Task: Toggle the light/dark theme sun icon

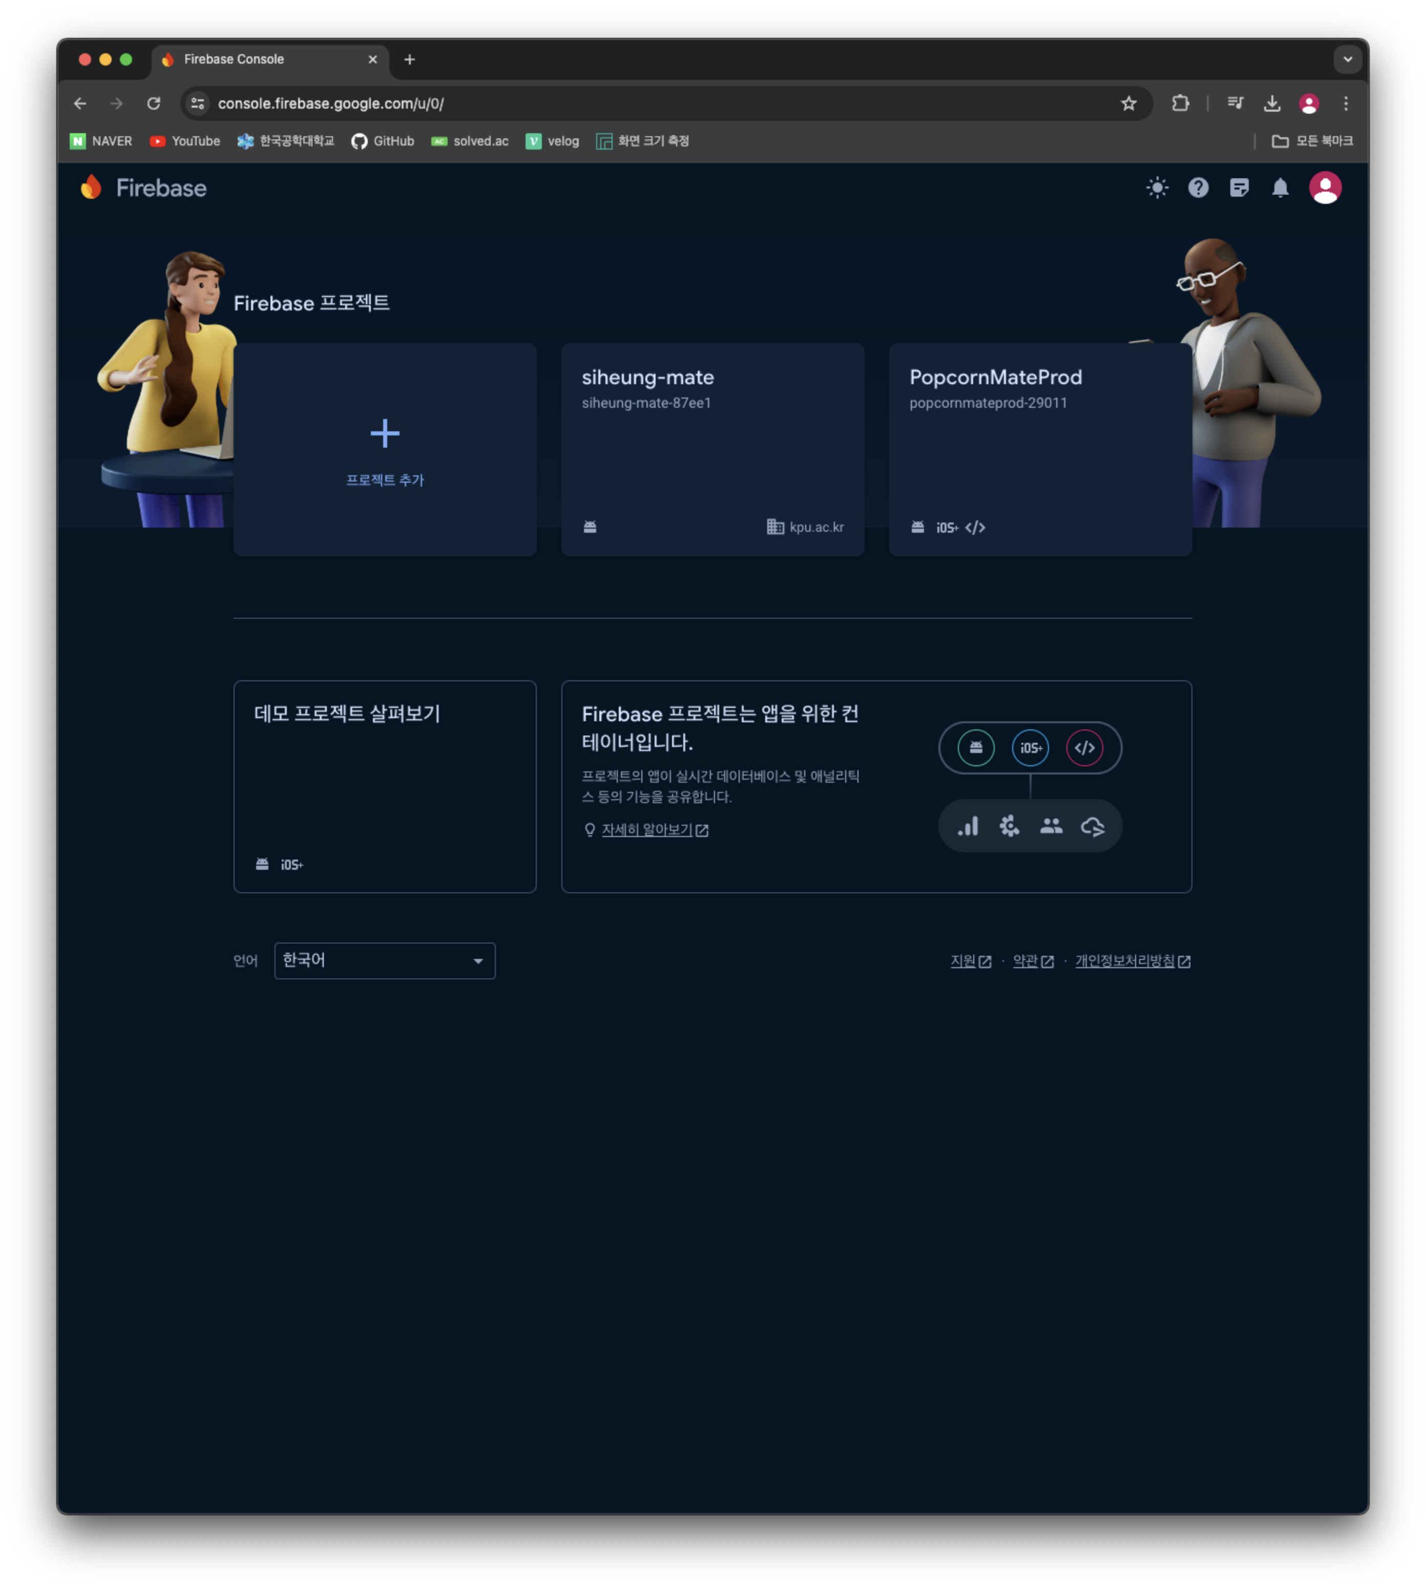Action: pyautogui.click(x=1157, y=187)
